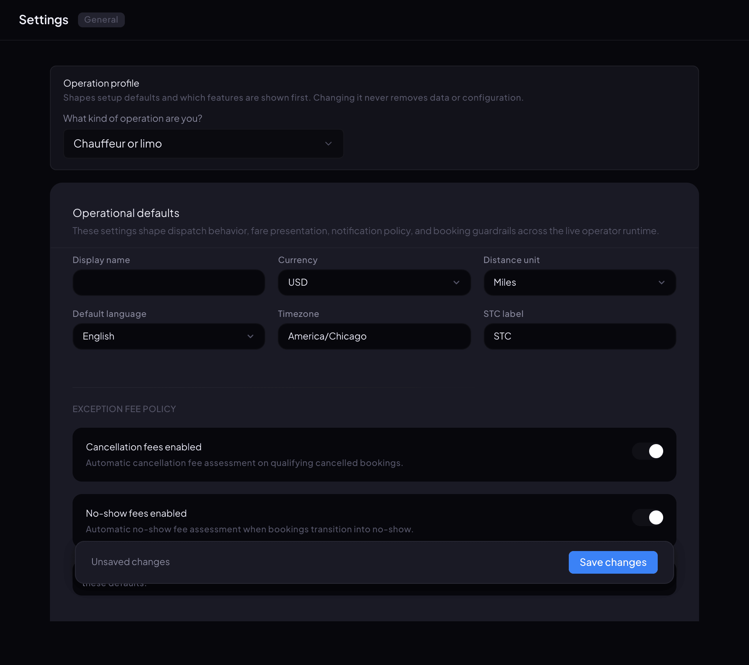Click the Timezone label
Viewport: 749px width, 665px height.
(x=298, y=314)
